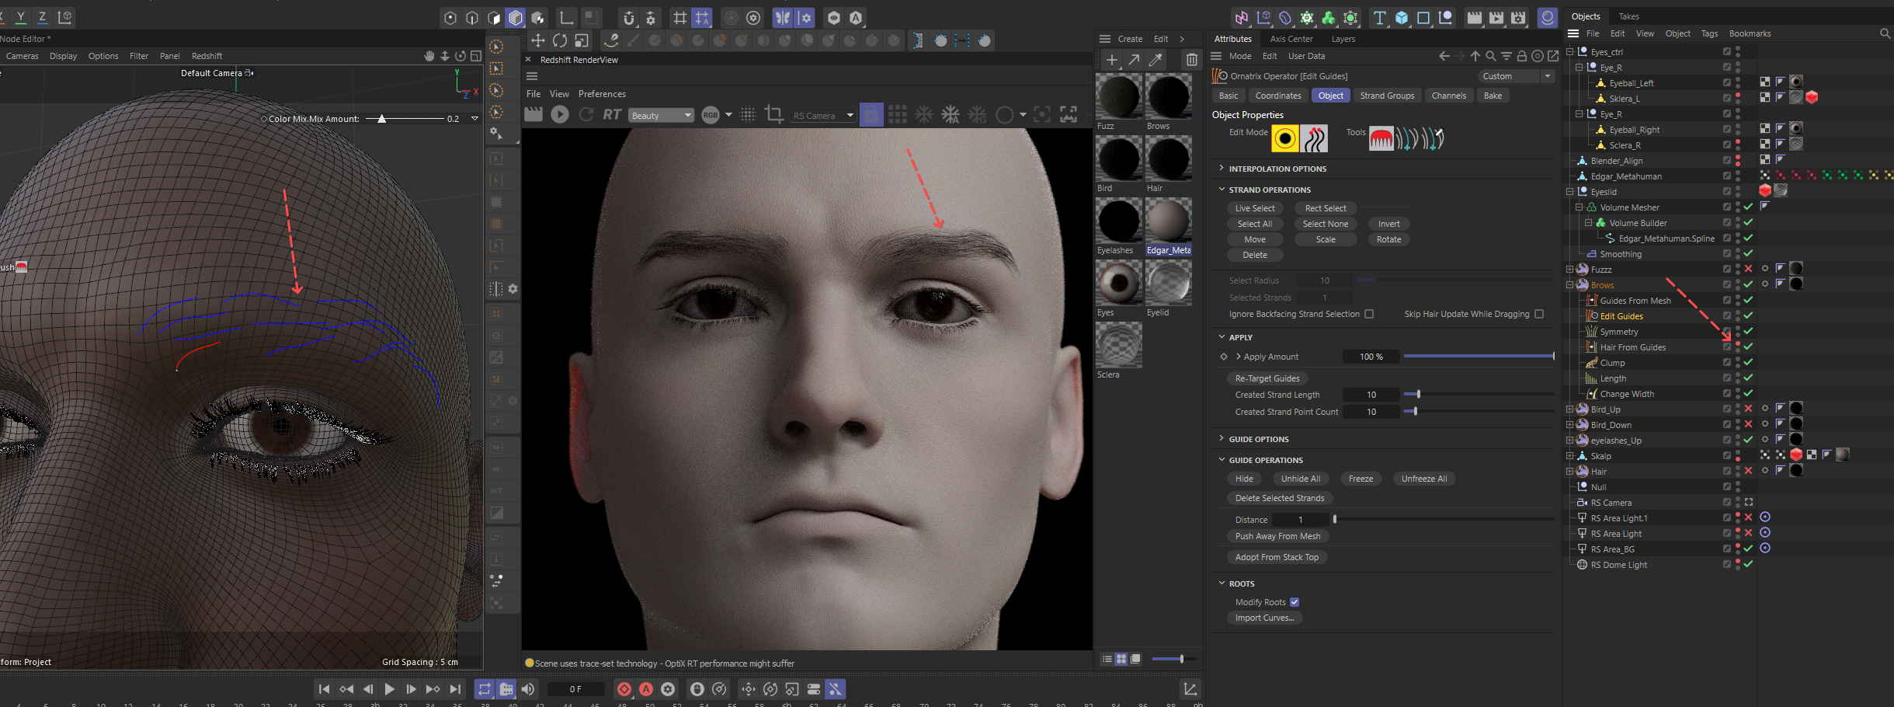This screenshot has width=1894, height=707.
Task: Open the Redshift Preferences menu
Action: 602,94
